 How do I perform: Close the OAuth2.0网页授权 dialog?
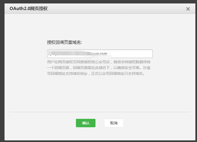tap(188, 9)
